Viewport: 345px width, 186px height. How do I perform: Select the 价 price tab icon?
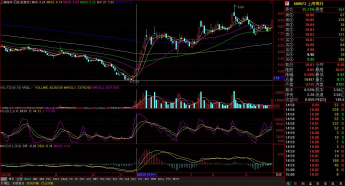[x=295, y=183]
